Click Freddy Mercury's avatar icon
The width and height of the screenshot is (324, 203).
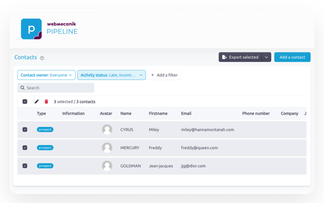107,148
